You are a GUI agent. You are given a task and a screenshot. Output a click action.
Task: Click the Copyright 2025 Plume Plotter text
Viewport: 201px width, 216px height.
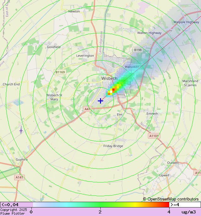[14, 212]
